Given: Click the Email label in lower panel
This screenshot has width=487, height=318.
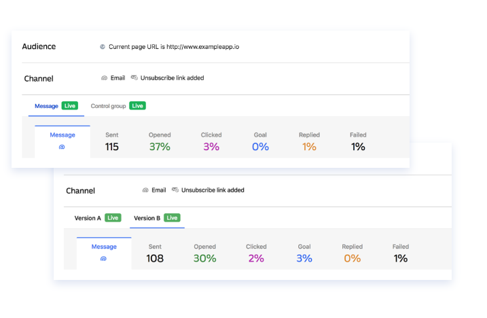Looking at the screenshot, I should pyautogui.click(x=159, y=190).
